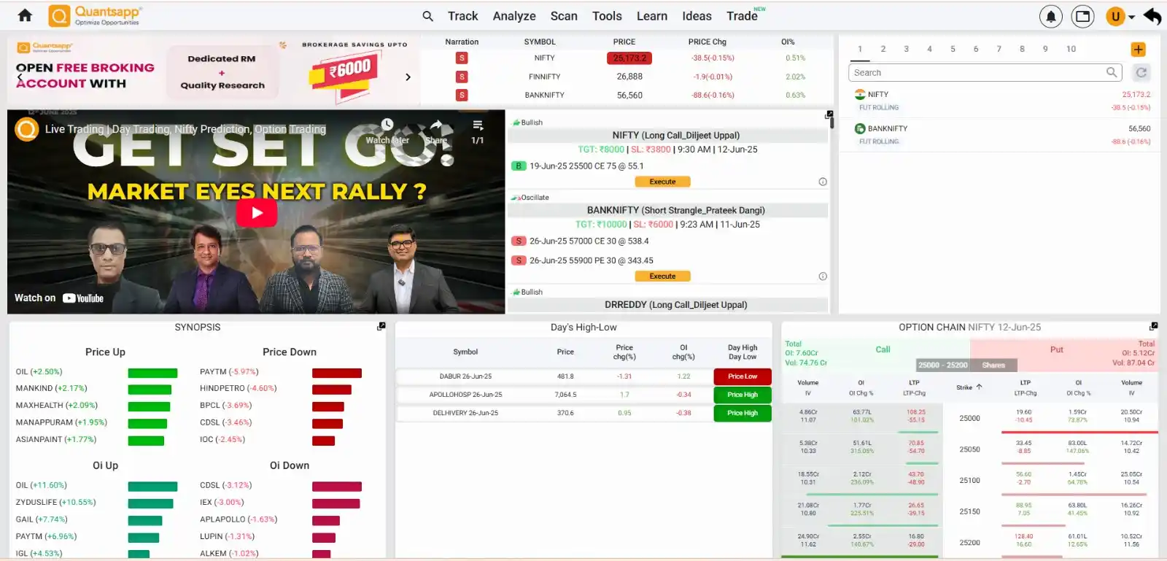The width and height of the screenshot is (1167, 561).
Task: Click the India flag icon beside NIFTY
Action: (x=860, y=94)
